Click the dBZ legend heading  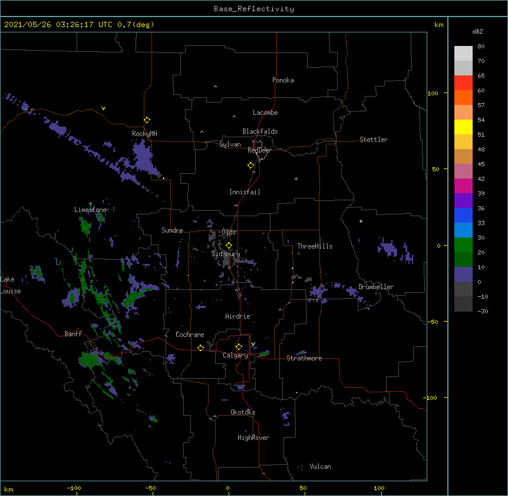(x=477, y=32)
